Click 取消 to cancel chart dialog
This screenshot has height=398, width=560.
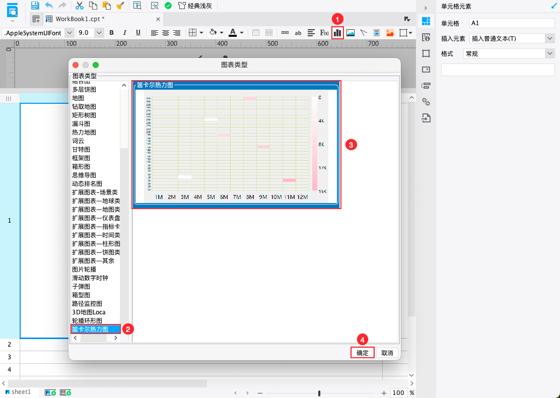pyautogui.click(x=387, y=353)
